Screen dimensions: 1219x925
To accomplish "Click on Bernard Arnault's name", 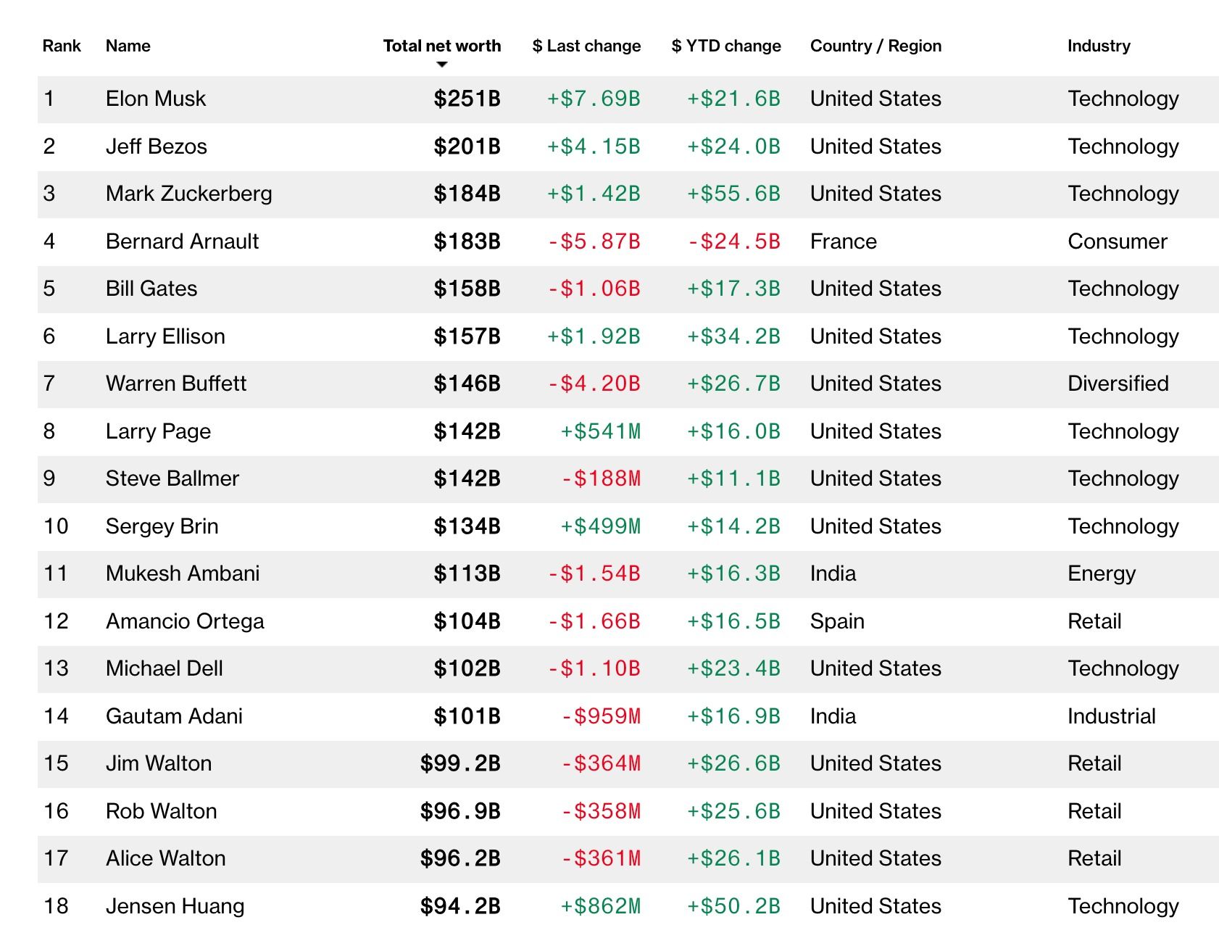I will pyautogui.click(x=182, y=241).
